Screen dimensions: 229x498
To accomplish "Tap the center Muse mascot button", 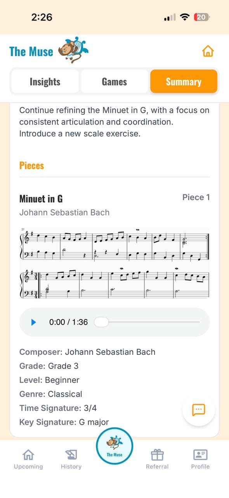I will point(114,445).
